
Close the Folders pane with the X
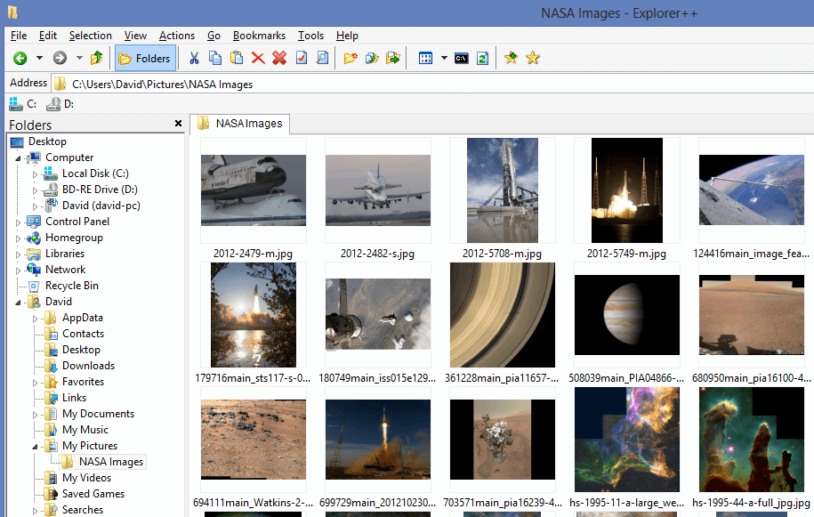point(178,124)
